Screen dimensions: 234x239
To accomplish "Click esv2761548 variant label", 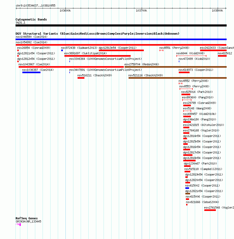I will click(219, 208).
